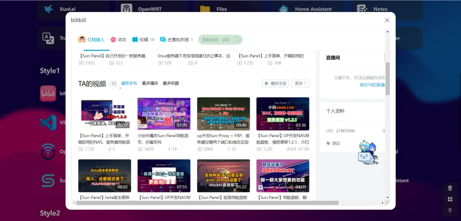
Task: Click the 更多 button beside 播放全部
Action: (x=300, y=83)
